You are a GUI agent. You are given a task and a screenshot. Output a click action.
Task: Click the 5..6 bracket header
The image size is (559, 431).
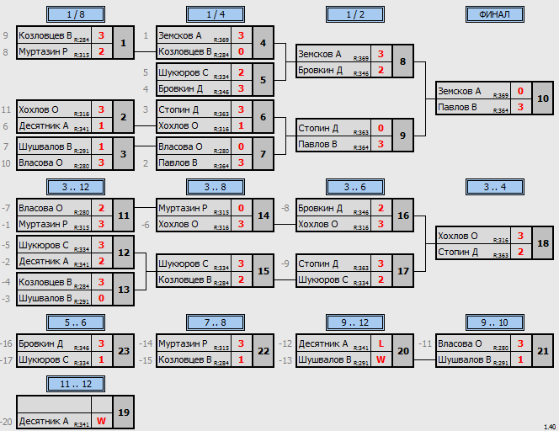(76, 322)
